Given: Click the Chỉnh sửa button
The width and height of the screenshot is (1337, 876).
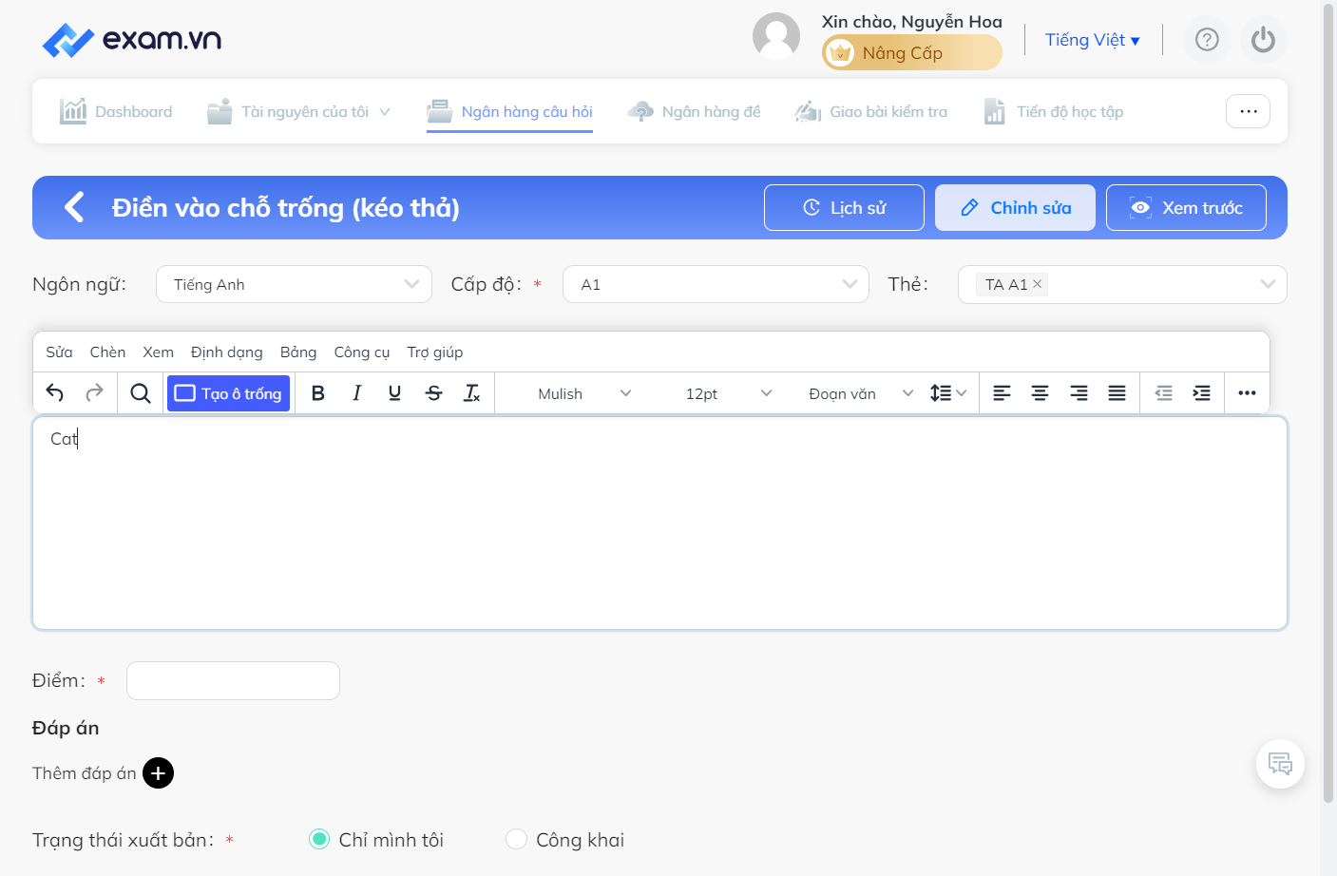Looking at the screenshot, I should click(1015, 207).
